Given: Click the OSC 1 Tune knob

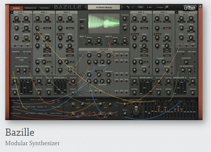Looking at the screenshot, I should tap(37, 18).
